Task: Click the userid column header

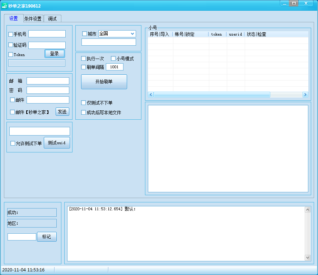Action: coord(235,35)
